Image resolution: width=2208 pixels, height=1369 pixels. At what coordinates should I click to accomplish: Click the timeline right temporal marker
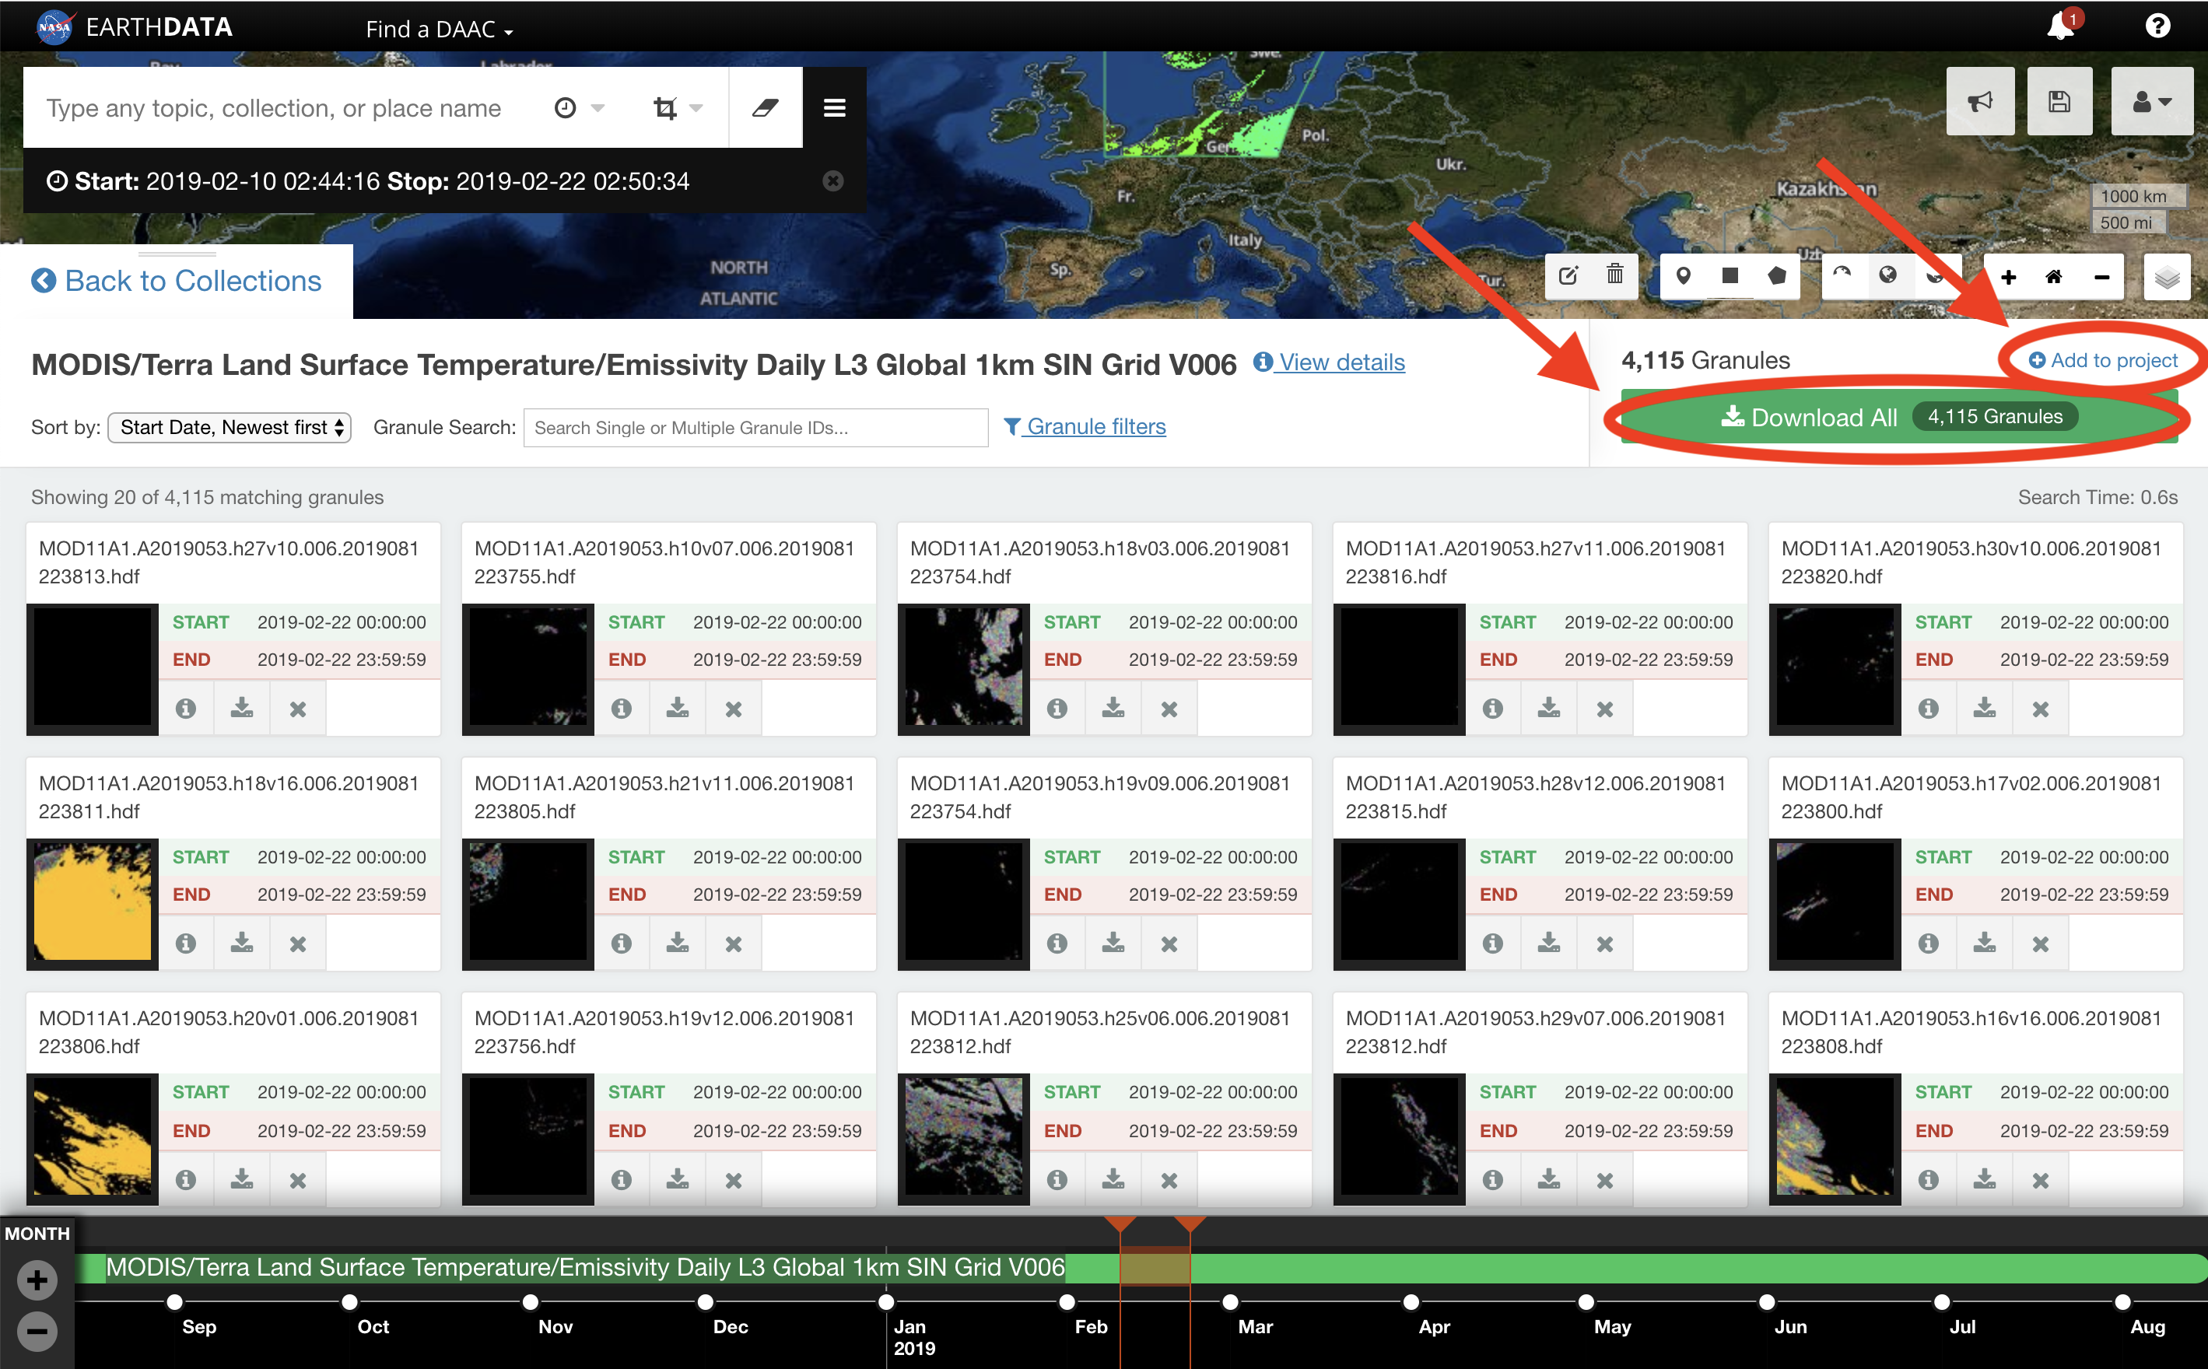coord(1190,1224)
